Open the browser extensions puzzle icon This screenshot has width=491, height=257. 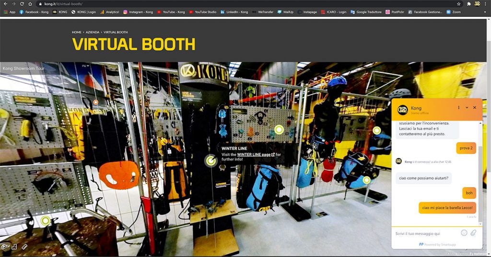coord(469,4)
